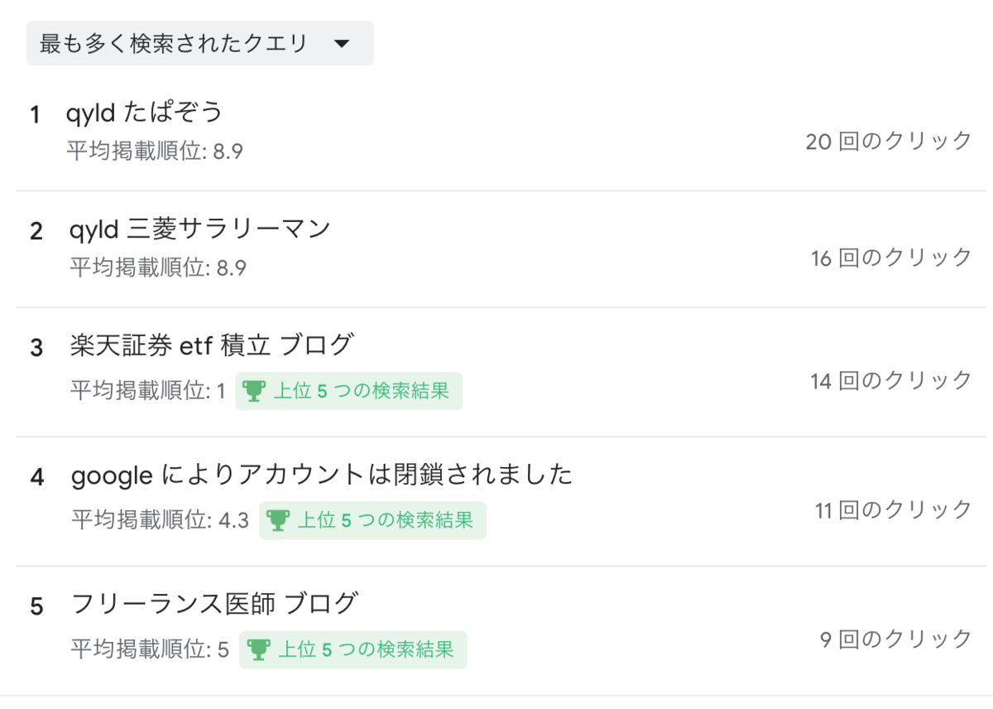Click the 16 回のクリック count
Image resolution: width=993 pixels, height=709 pixels.
891,258
